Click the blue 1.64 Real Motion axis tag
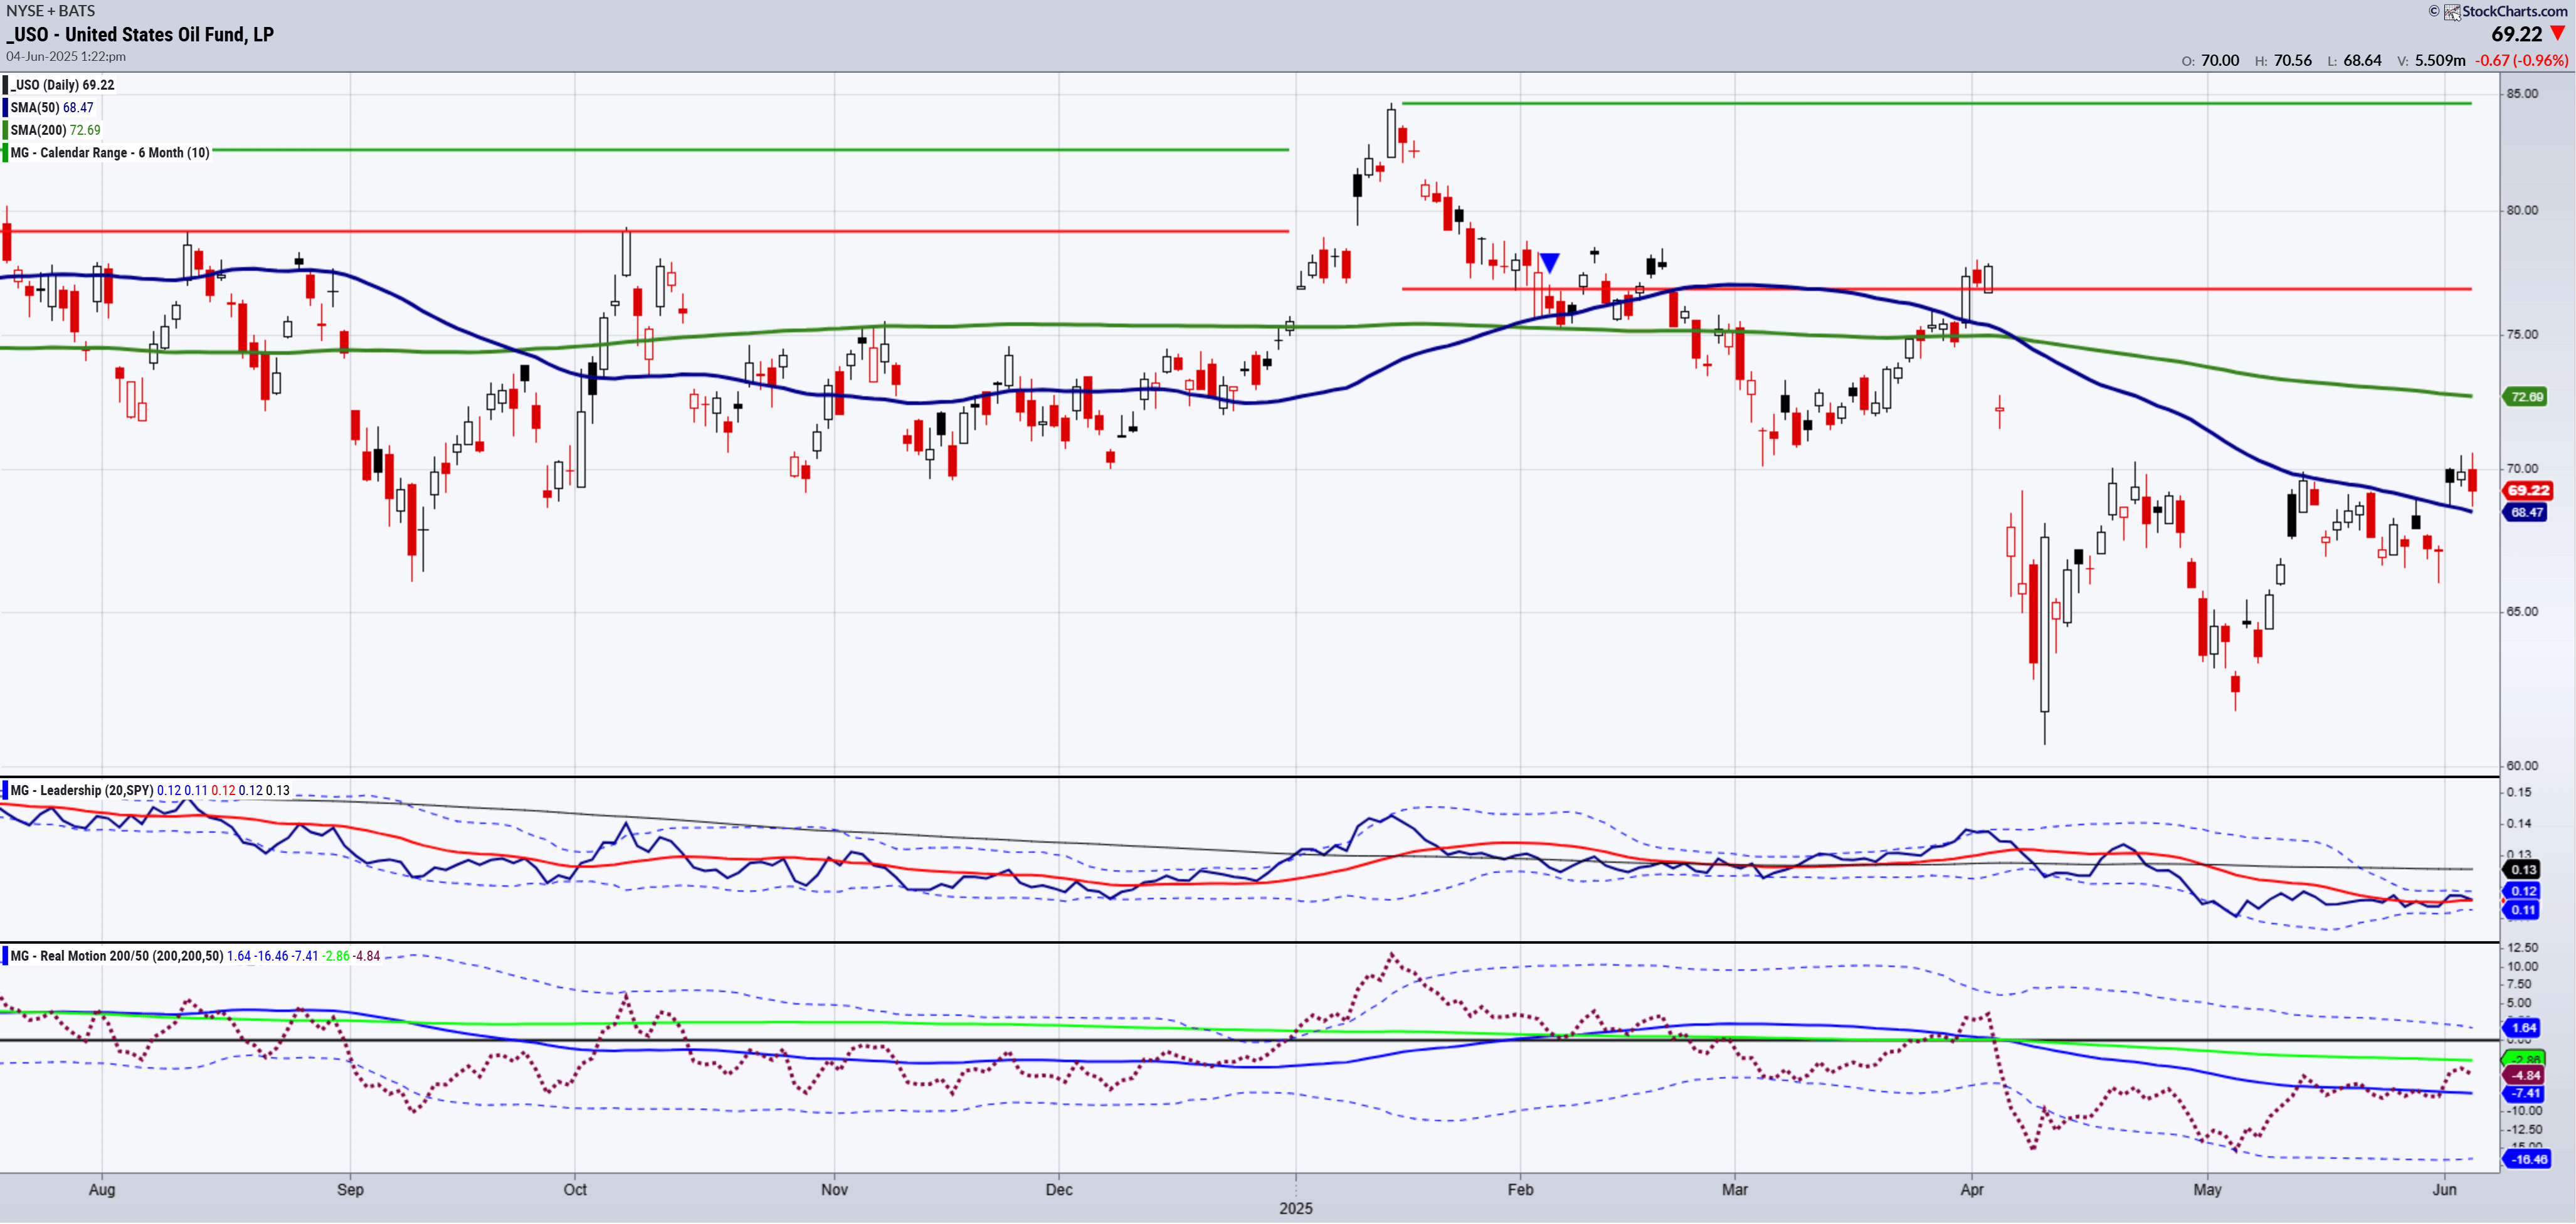Viewport: 2576px width, 1224px height. [2522, 1029]
